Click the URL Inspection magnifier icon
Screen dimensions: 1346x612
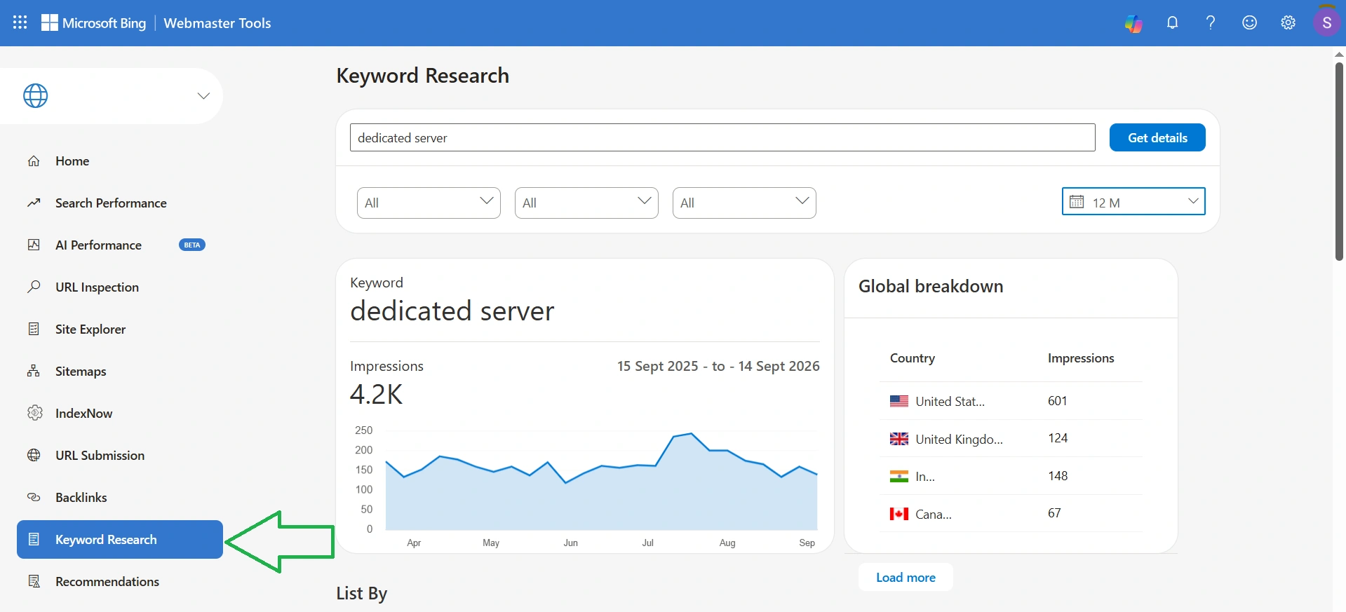pos(34,287)
